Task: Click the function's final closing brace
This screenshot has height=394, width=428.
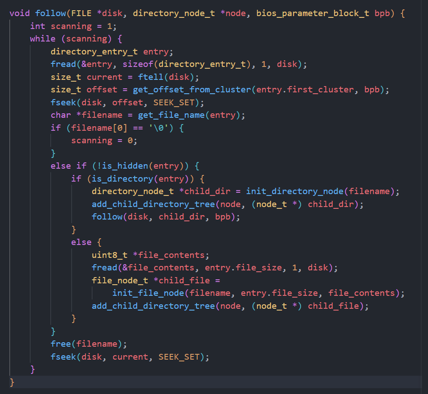Action: point(12,382)
